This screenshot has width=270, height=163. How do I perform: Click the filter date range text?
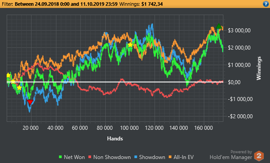click(66, 4)
